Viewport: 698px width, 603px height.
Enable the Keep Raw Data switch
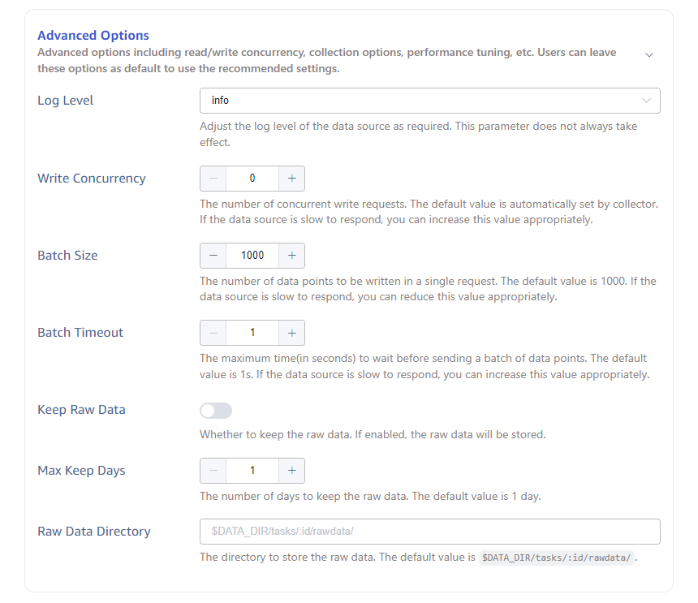click(x=216, y=411)
